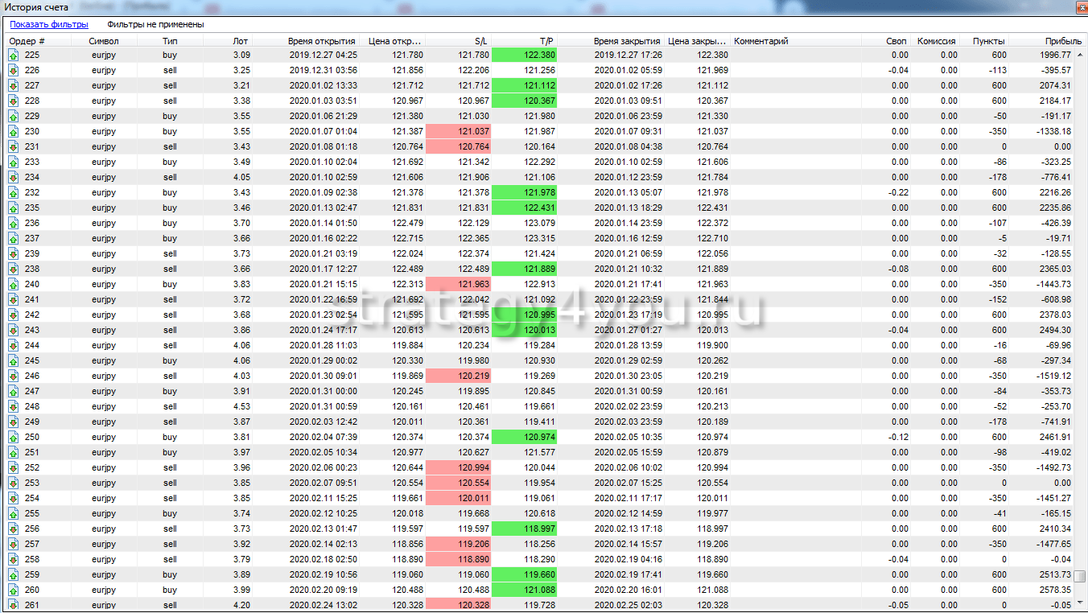This screenshot has height=613, width=1088.
Task: Click the Лот column header
Action: (x=241, y=40)
